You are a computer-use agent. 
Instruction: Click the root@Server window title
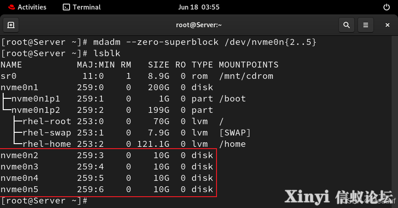click(199, 25)
